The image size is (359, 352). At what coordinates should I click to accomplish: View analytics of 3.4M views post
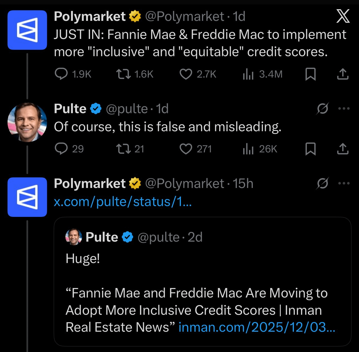[x=248, y=74]
